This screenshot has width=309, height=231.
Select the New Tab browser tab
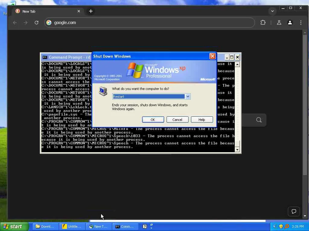coord(47,11)
